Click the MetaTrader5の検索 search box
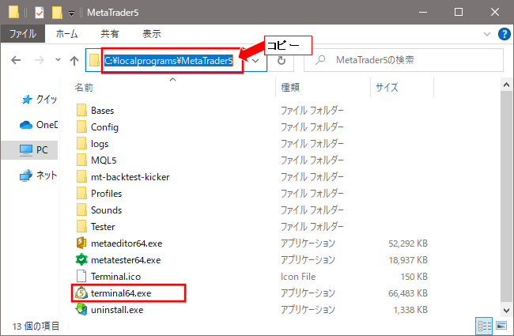Image resolution: width=514 pixels, height=336 pixels. point(403,60)
